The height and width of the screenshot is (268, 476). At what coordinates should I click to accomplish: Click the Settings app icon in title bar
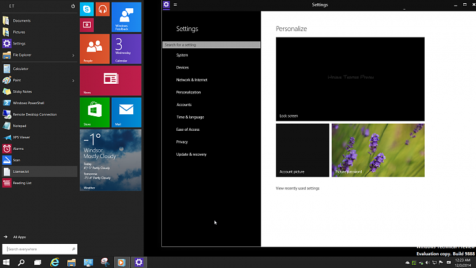pyautogui.click(x=166, y=4)
